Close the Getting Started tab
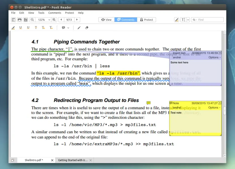The width and height of the screenshot is (235, 169). pyautogui.click(x=91, y=160)
